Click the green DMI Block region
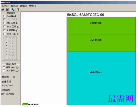Image resolution: width=138 pixels, height=107 pixels. (101, 43)
